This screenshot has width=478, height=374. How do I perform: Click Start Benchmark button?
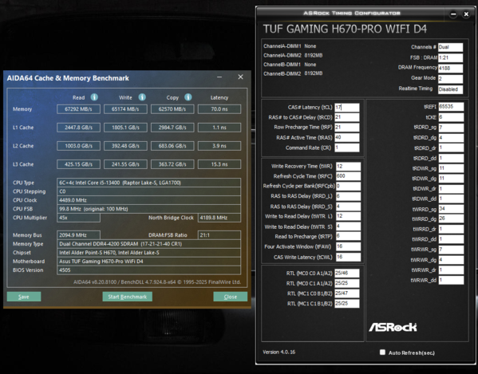click(x=128, y=297)
